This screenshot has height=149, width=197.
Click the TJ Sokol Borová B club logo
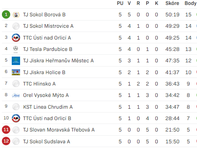(x=16, y=15)
